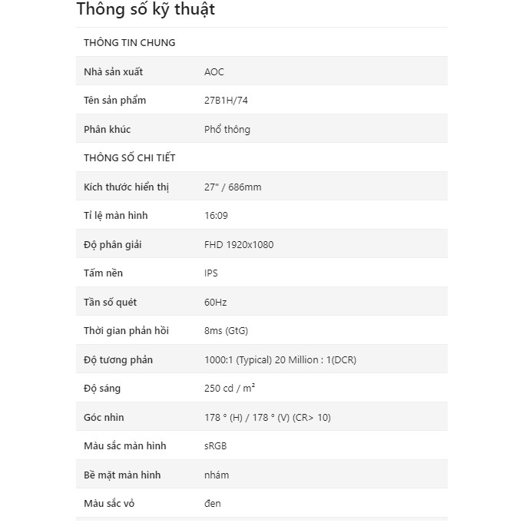Select the product name "27B1H/74"
This screenshot has height=523, width=523.
click(226, 101)
